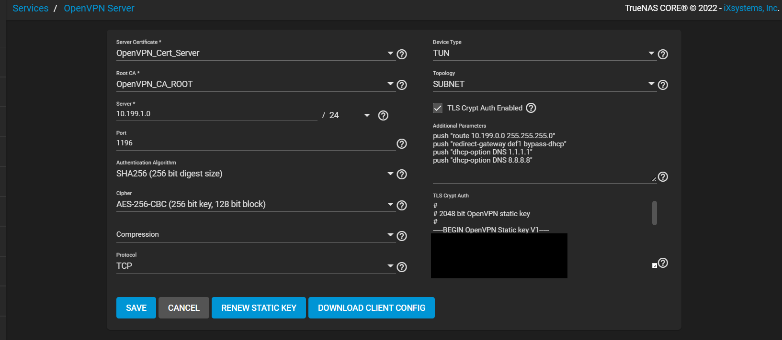This screenshot has width=782, height=340.
Task: Show help for TLS Crypt Auth key box
Action: (x=663, y=263)
